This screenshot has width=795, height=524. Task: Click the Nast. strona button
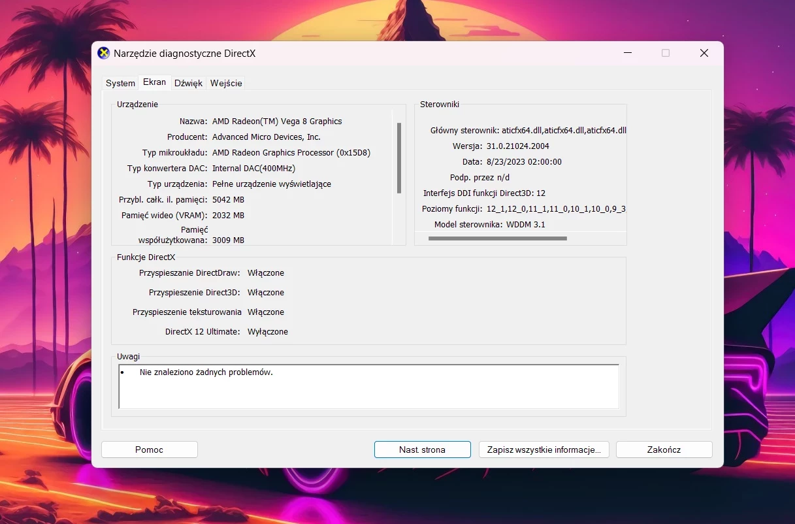(x=423, y=450)
